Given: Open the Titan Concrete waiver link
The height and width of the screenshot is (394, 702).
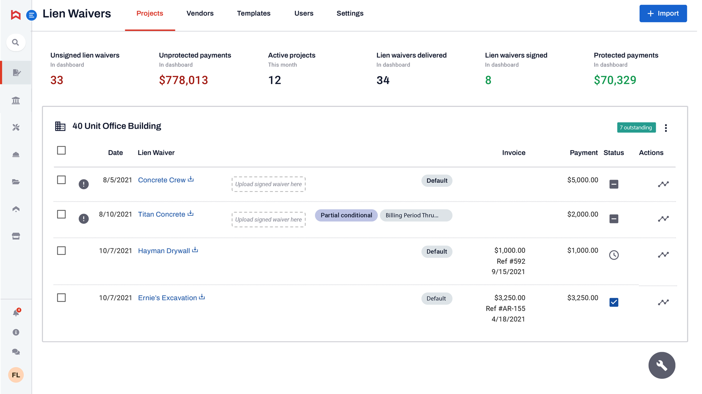Looking at the screenshot, I should tap(161, 214).
